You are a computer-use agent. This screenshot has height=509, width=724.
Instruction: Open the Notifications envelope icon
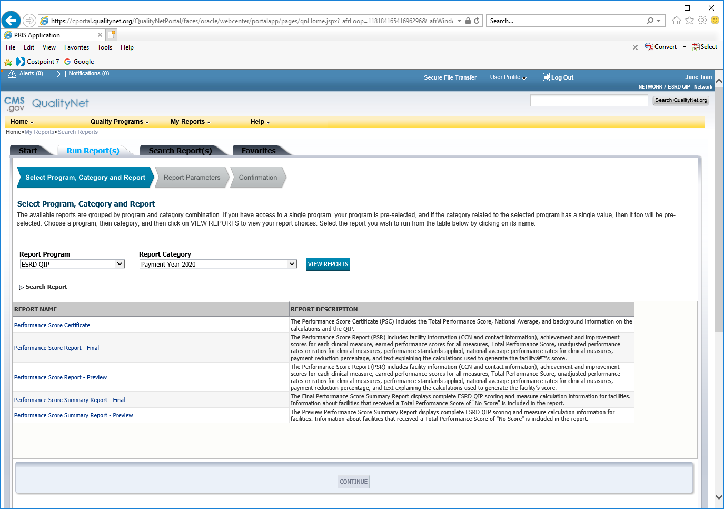[x=61, y=74]
